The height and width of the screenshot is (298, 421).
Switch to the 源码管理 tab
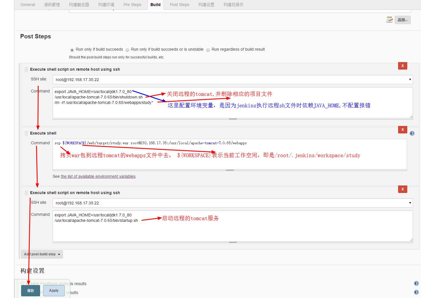click(x=52, y=5)
